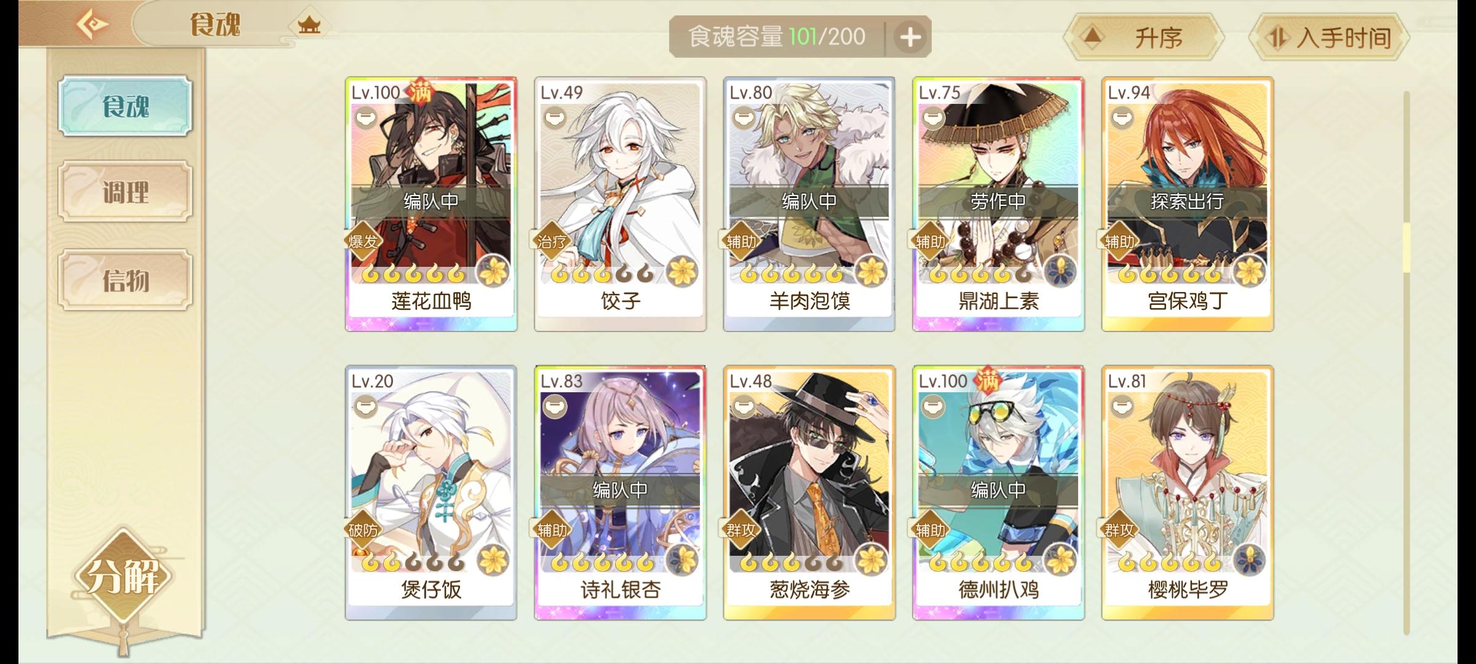Add capacity with the plus icon
This screenshot has width=1476, height=664.
click(x=910, y=38)
